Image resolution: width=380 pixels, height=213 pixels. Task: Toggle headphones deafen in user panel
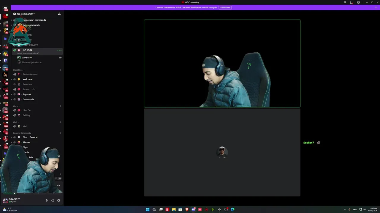click(53, 200)
